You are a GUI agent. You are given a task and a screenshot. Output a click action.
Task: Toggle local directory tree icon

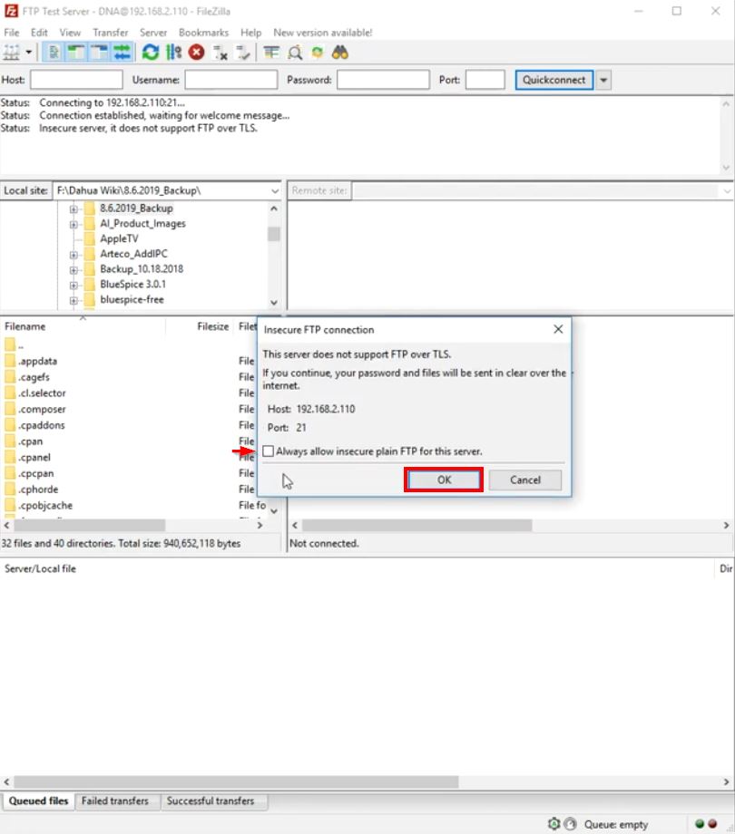(76, 53)
